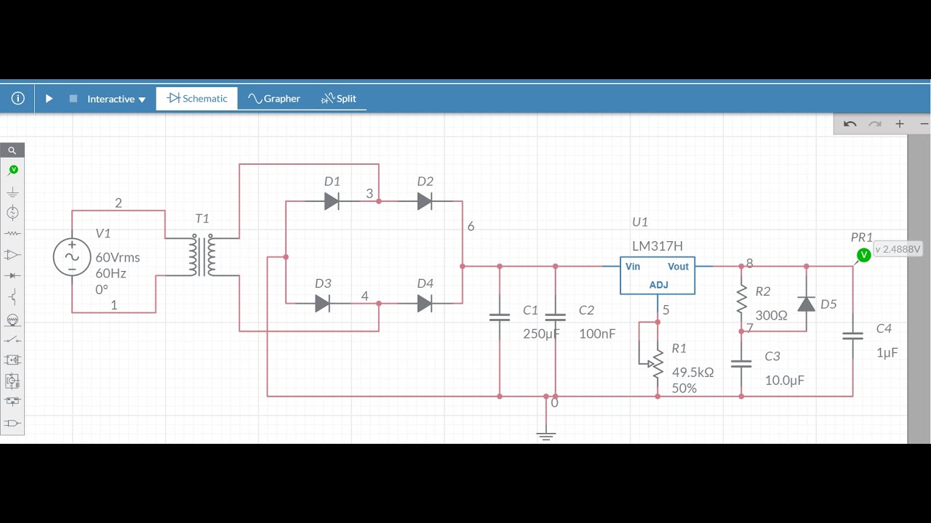Click the 1µF value of C4
The width and height of the screenshot is (931, 523).
click(x=887, y=353)
